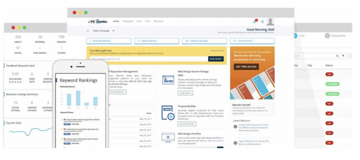Click the filter funnel icon in right window
This screenshot has height=160, width=360.
pos(343,56)
